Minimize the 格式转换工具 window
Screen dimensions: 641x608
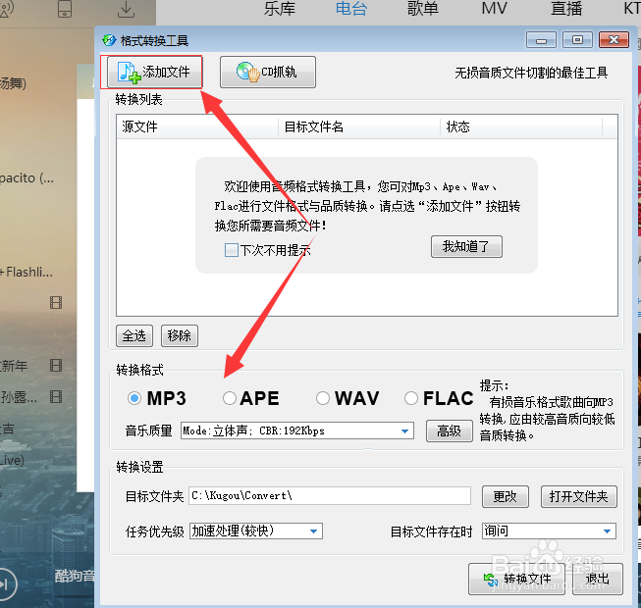click(x=541, y=40)
